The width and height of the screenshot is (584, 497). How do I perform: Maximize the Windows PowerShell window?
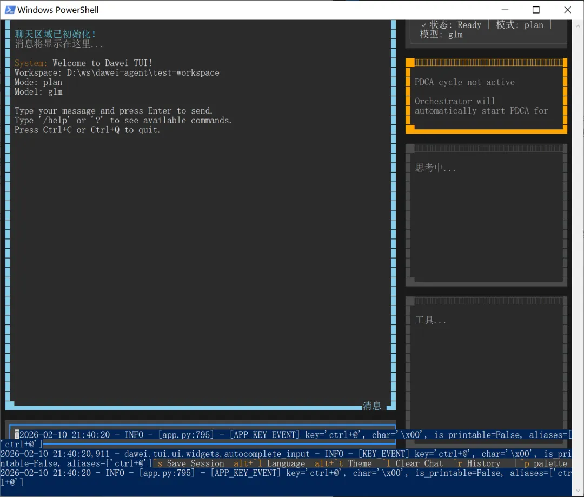[536, 10]
